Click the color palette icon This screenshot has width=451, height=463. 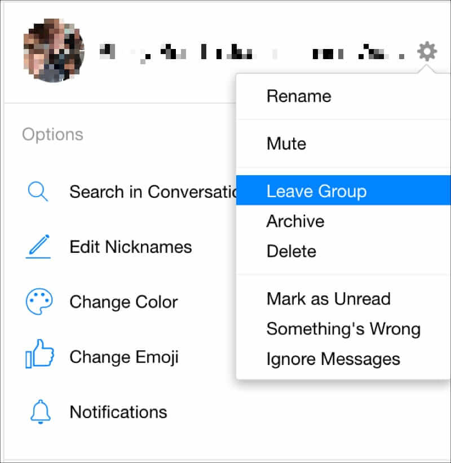[38, 302]
